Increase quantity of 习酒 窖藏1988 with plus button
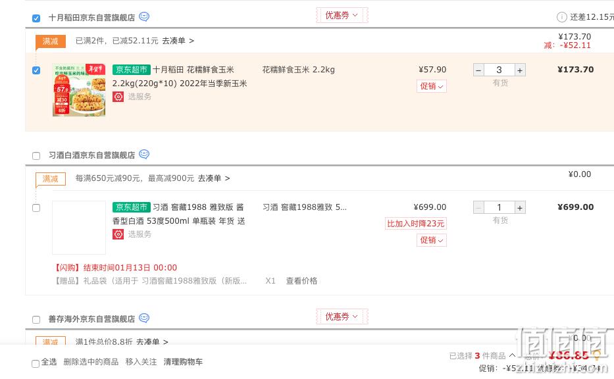Screen dimensions: 614x379 pyautogui.click(x=520, y=207)
